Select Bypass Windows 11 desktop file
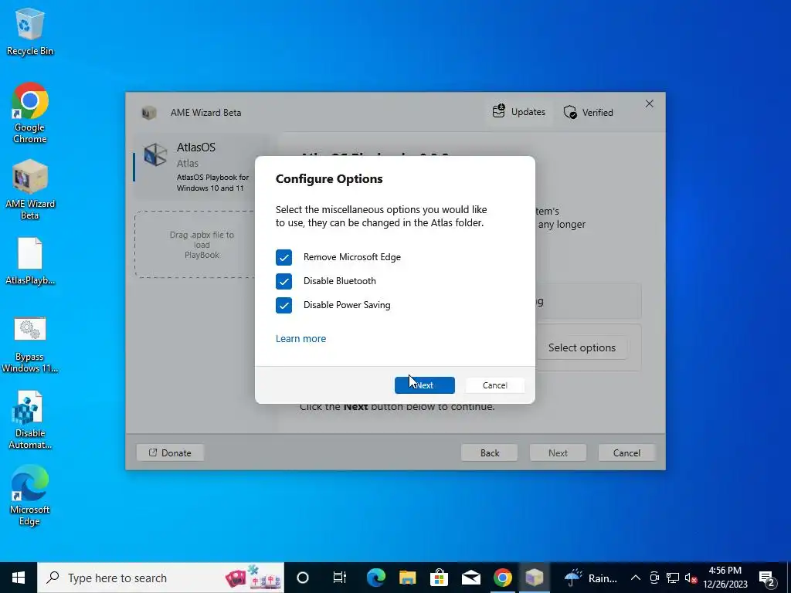 tap(30, 345)
